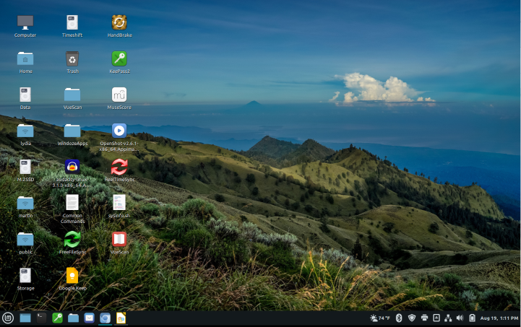The width and height of the screenshot is (521, 327).
Task: Open the WindozeApps folder
Action: [72, 131]
